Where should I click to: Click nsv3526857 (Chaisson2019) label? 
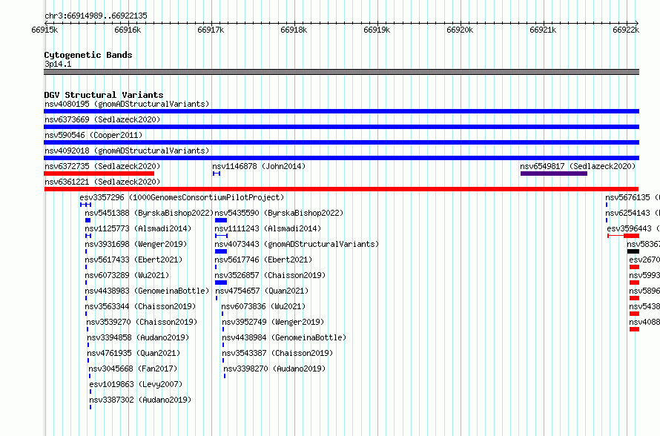[270, 275]
